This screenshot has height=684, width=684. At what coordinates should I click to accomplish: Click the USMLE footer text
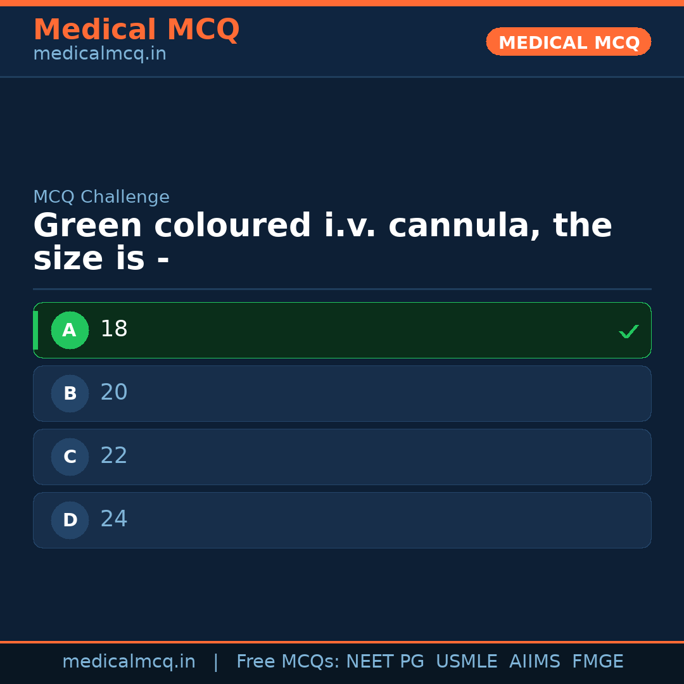click(x=466, y=662)
